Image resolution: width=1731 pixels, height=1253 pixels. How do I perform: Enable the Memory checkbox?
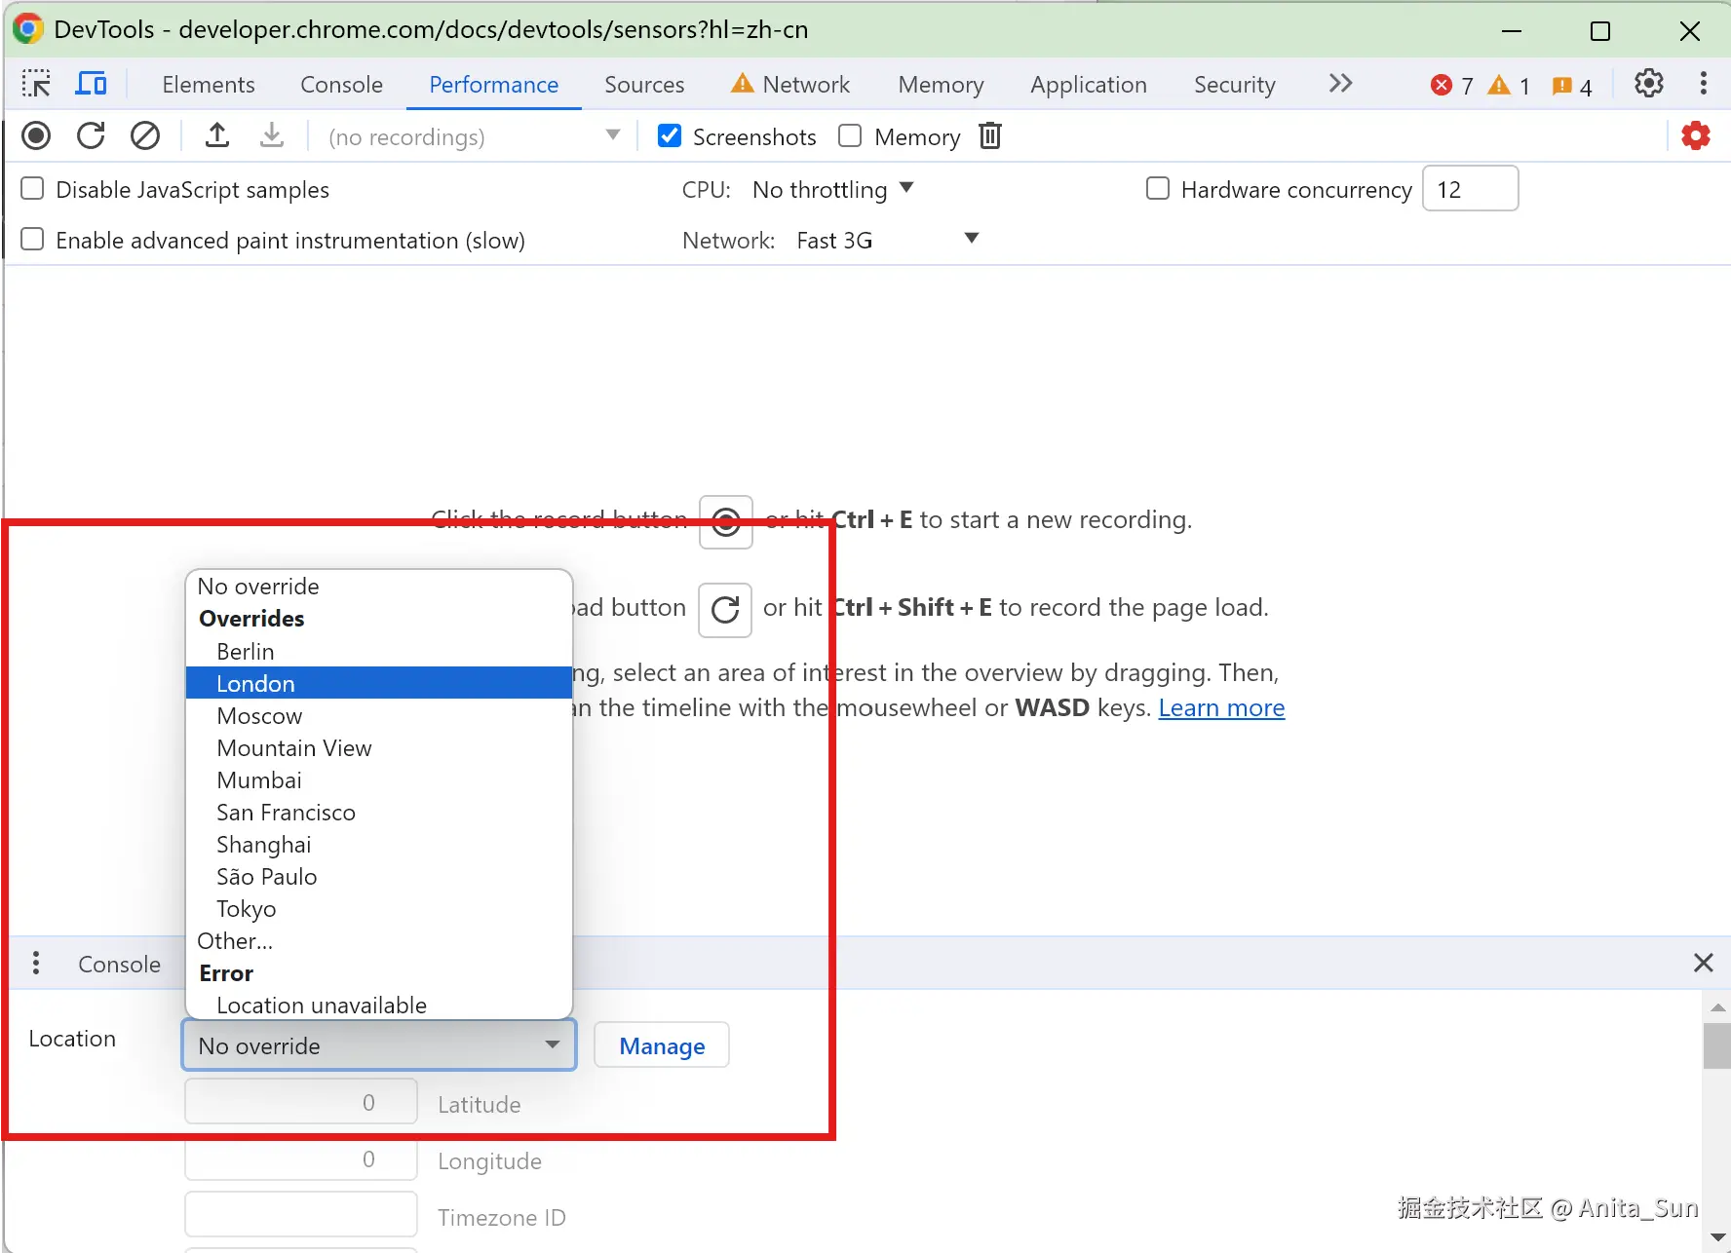point(850,135)
